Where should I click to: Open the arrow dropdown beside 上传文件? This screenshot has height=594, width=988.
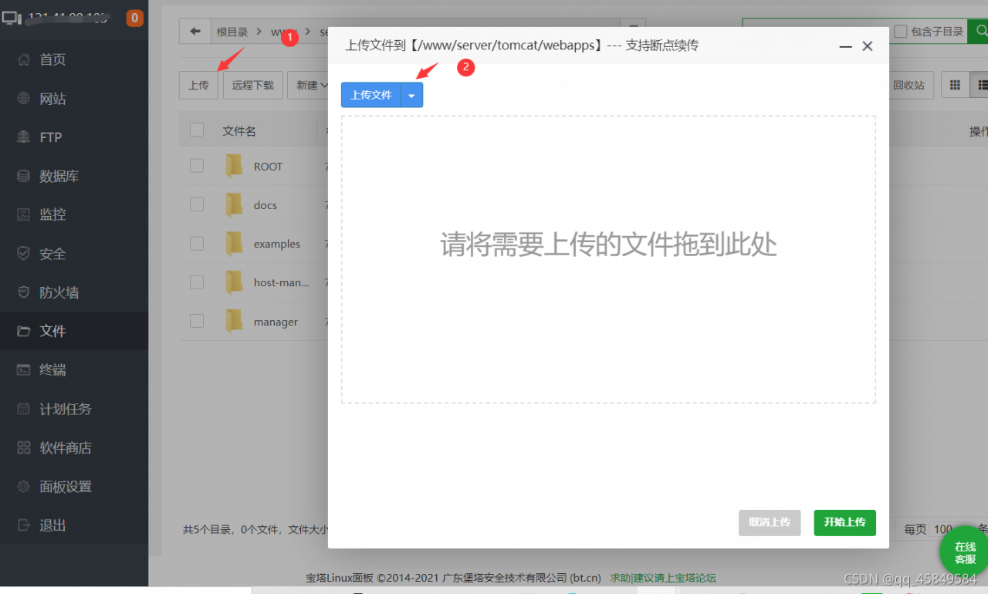pyautogui.click(x=411, y=95)
